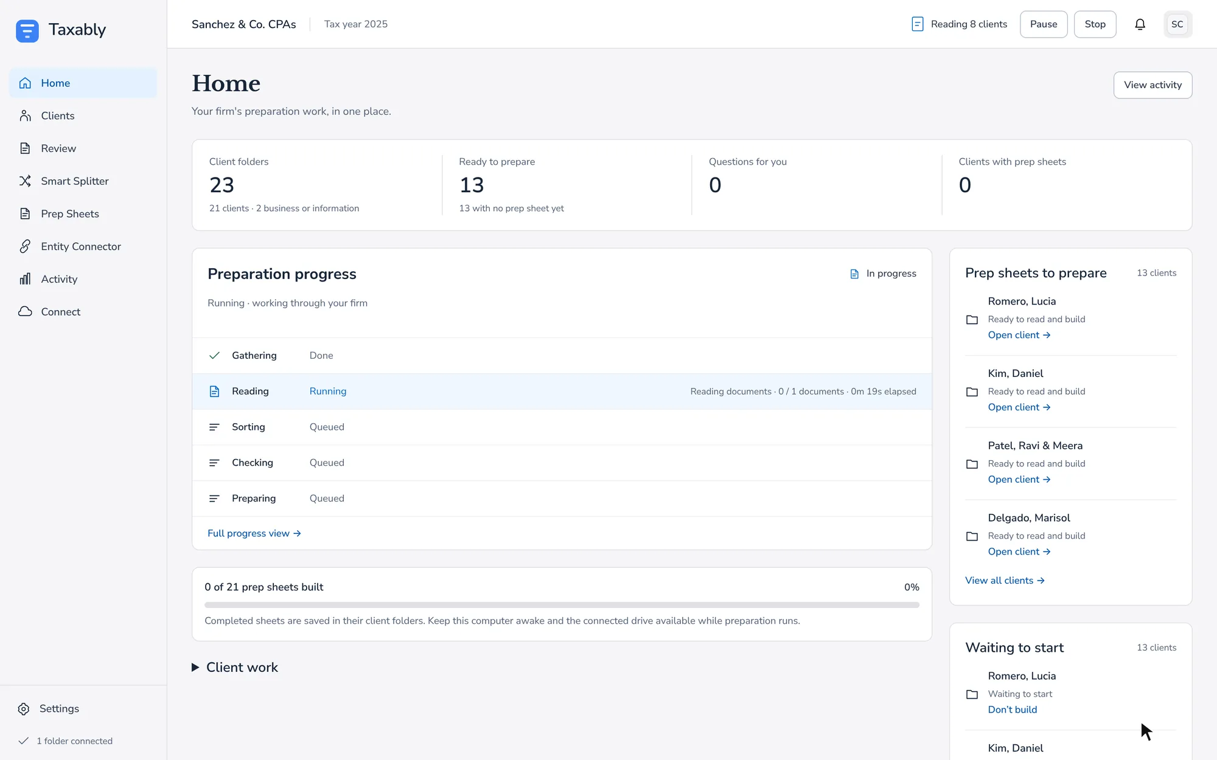
Task: Open the Full progress view link
Action: [254, 533]
